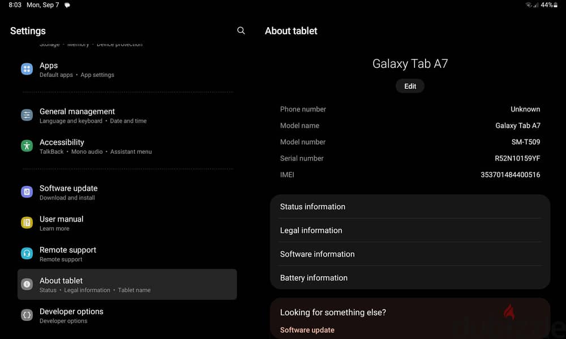The width and height of the screenshot is (566, 339).
Task: Open the Remote support entry
Action: pyautogui.click(x=127, y=254)
